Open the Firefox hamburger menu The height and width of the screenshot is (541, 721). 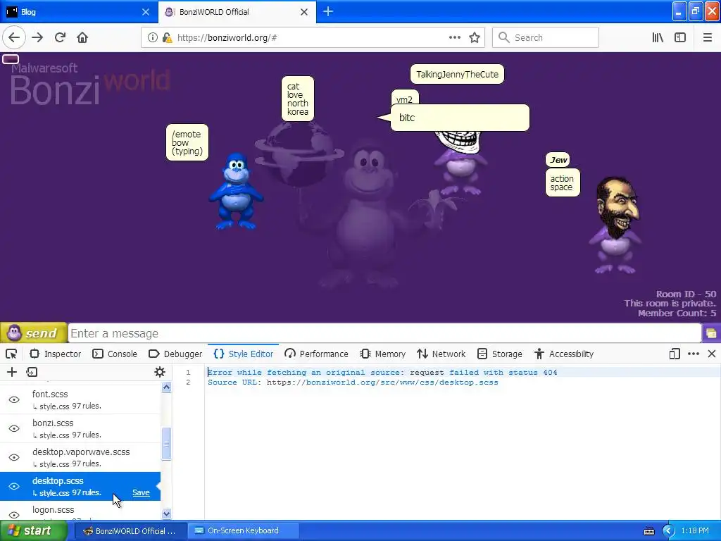coord(708,38)
